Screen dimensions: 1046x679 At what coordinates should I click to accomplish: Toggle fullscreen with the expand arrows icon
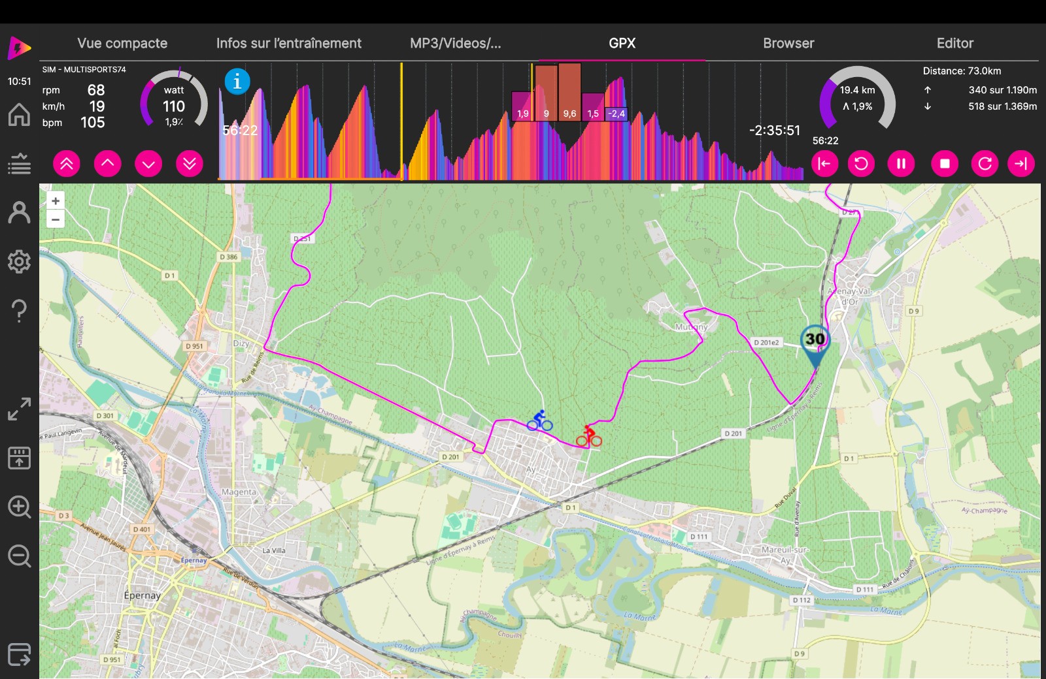point(19,409)
